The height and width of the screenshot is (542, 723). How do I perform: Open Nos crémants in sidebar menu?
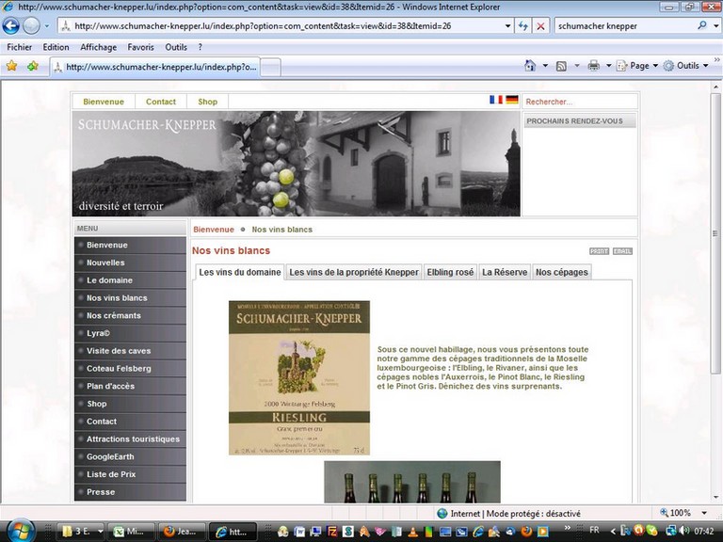pyautogui.click(x=114, y=315)
